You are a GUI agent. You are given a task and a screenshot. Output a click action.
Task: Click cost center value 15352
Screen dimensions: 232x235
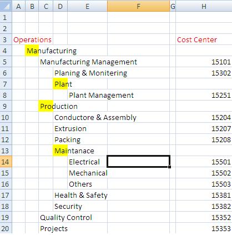click(x=221, y=217)
